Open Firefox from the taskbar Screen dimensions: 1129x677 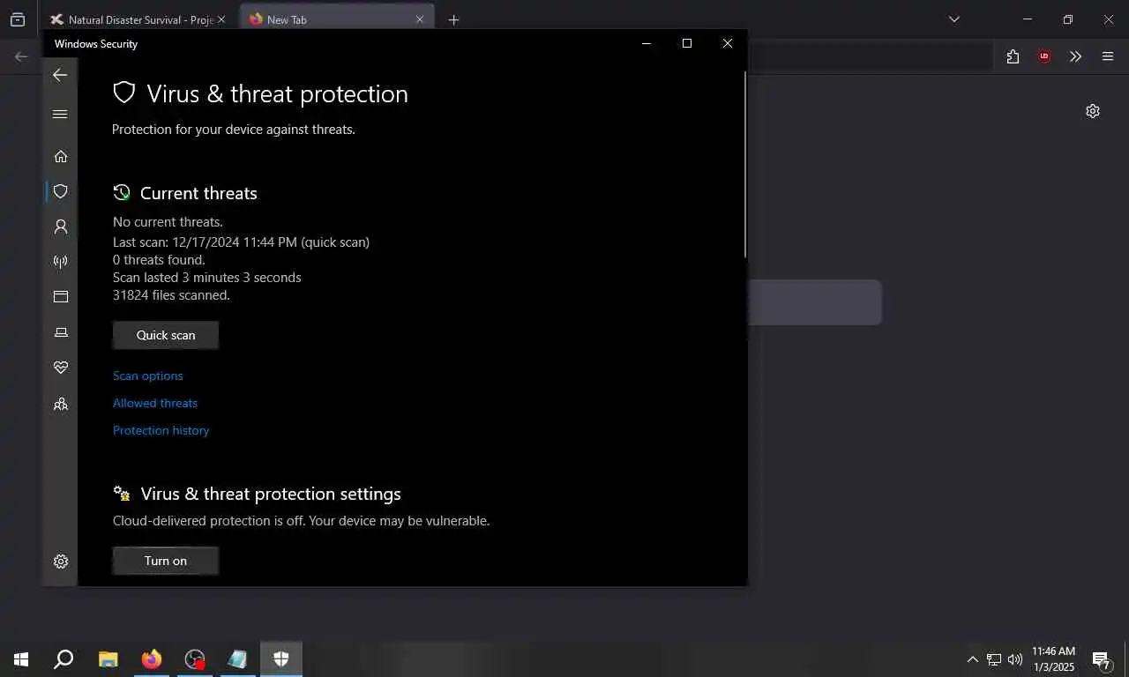point(152,658)
